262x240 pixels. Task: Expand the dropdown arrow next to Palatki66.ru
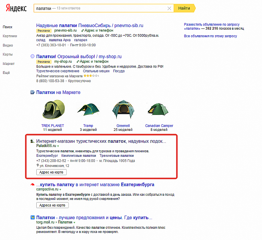(58, 146)
